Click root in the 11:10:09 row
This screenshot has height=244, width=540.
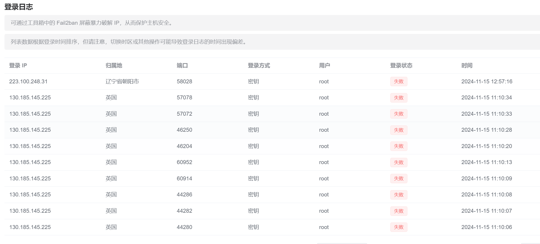[324, 179]
